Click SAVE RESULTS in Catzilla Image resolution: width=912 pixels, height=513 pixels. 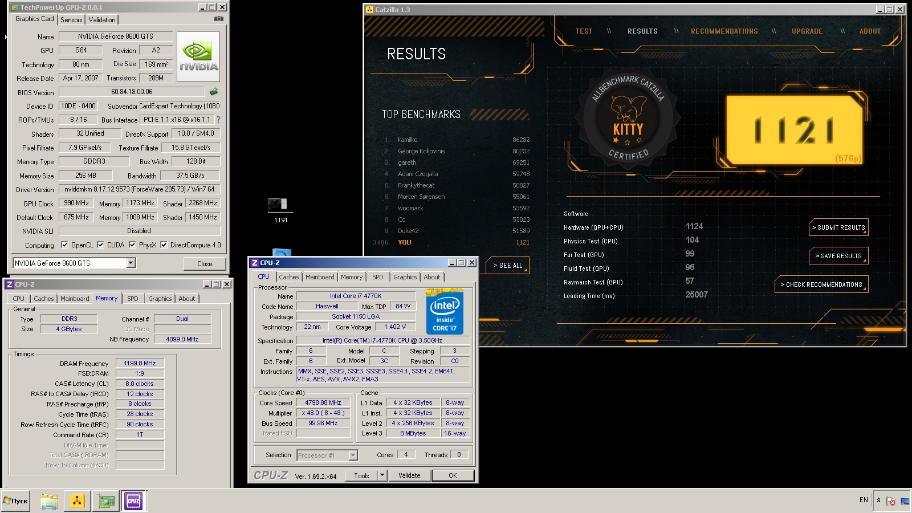click(838, 256)
